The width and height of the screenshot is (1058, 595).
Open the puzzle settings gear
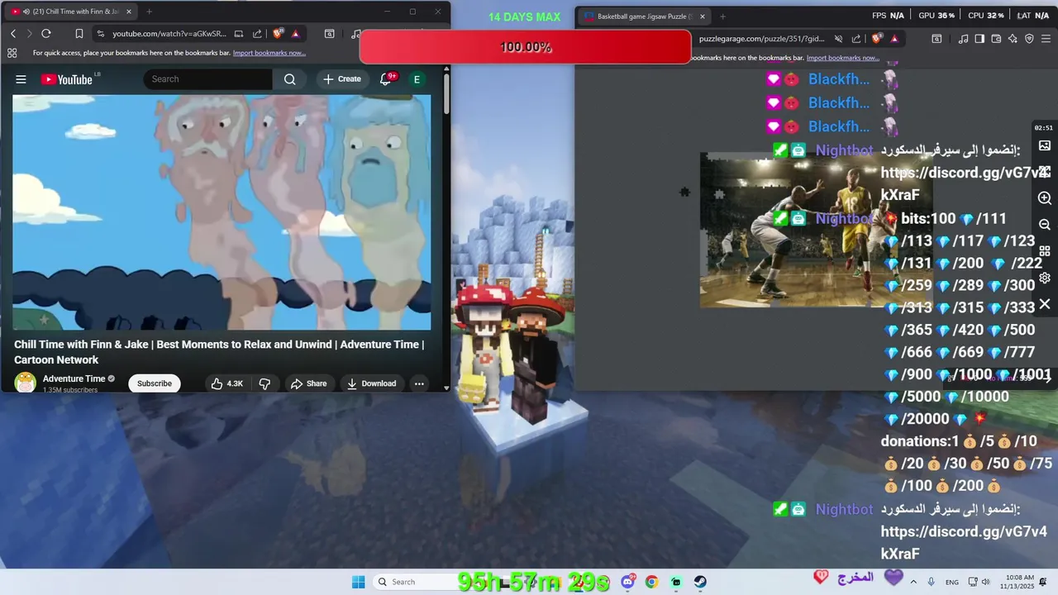tap(1045, 278)
